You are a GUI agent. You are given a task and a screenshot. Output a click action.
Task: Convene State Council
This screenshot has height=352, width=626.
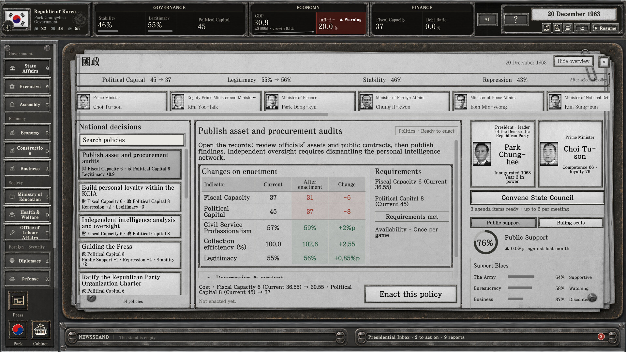click(537, 198)
